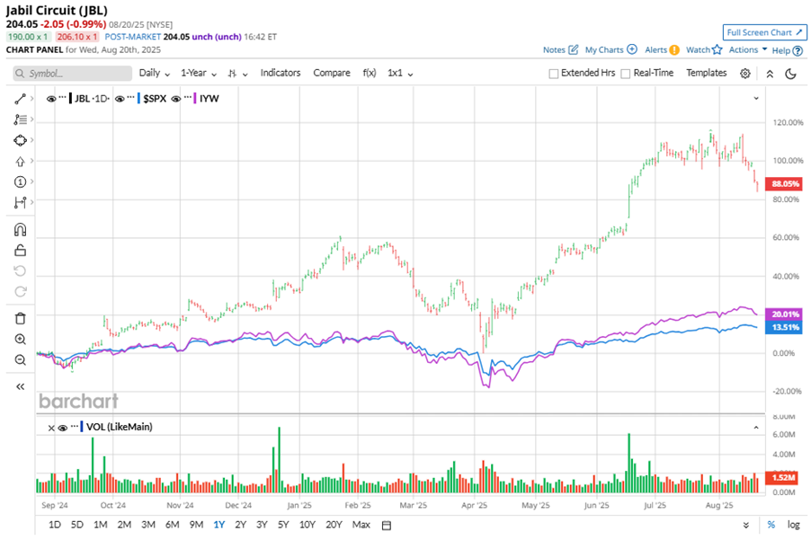The image size is (811, 540).
Task: Click the Symbol search field
Action: pos(73,74)
